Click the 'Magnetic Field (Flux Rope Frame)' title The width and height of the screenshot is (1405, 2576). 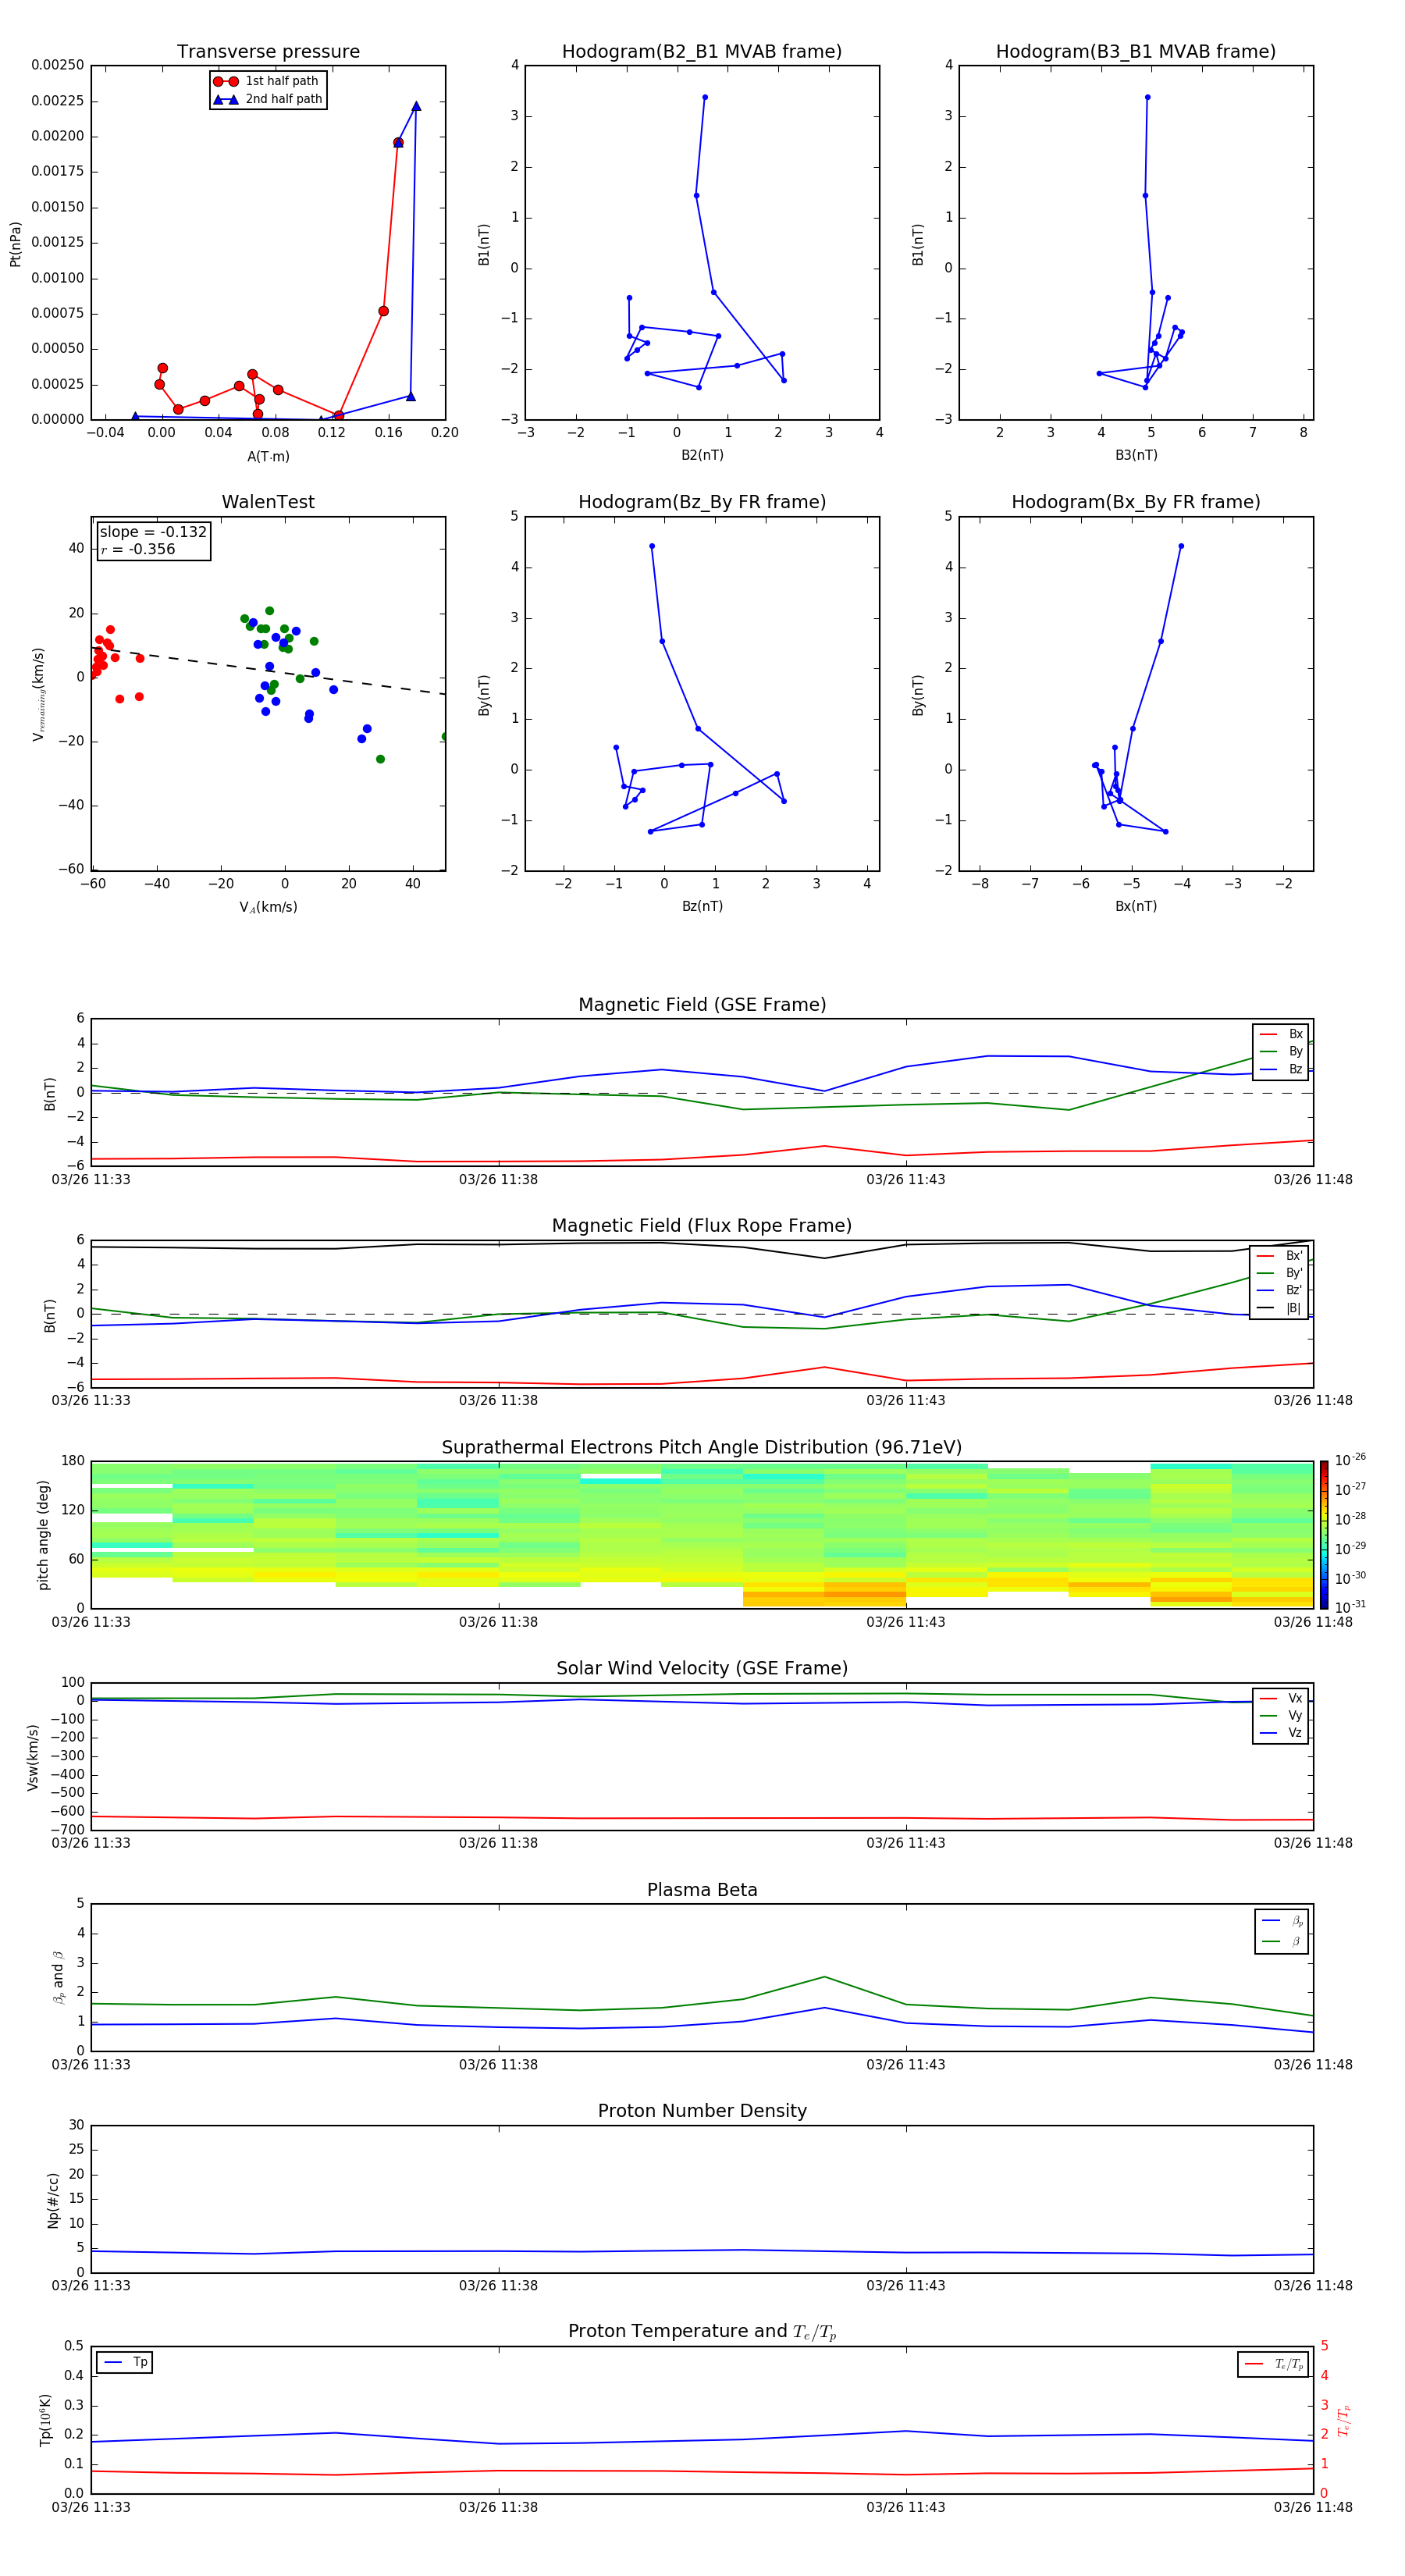tap(702, 1225)
